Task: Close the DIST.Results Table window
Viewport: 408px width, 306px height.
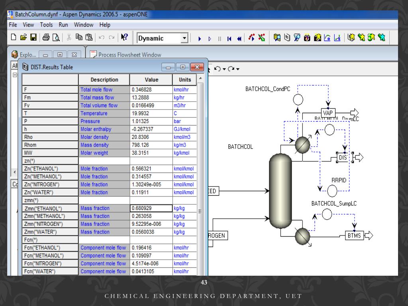Action: coord(197,67)
